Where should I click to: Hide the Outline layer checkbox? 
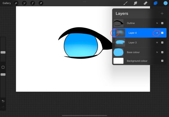[x=162, y=23]
